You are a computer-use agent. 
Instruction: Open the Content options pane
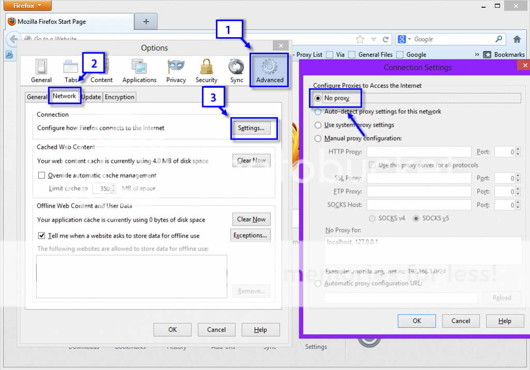101,71
